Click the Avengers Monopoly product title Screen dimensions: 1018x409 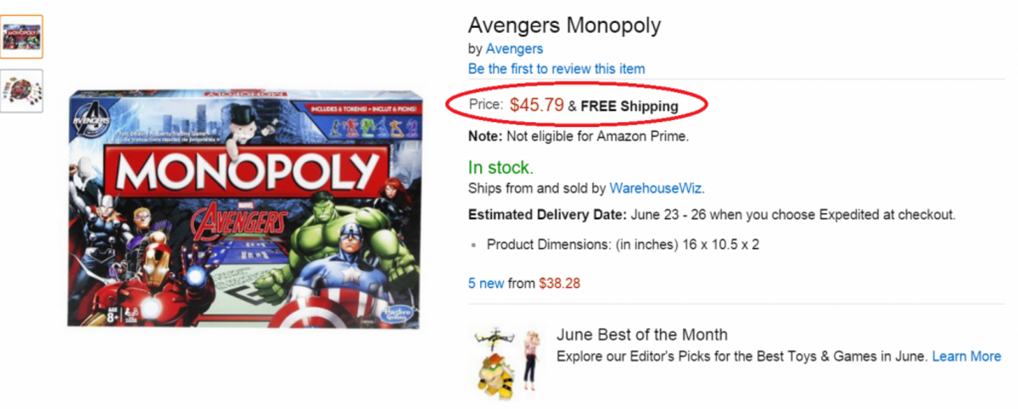pyautogui.click(x=564, y=25)
